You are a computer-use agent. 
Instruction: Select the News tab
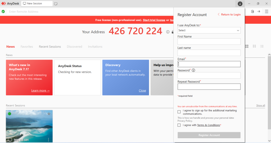click(x=11, y=47)
